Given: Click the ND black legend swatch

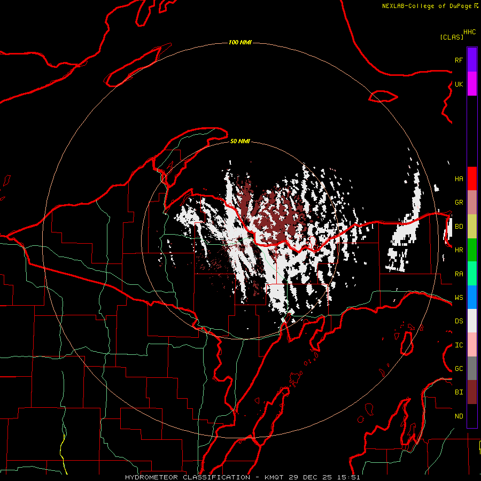Looking at the screenshot, I should tap(472, 416).
